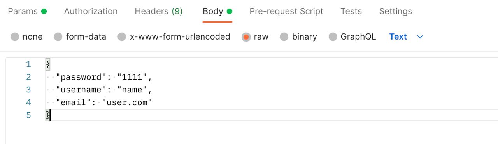
Task: Switch to the Authorization tab
Action: coord(91,11)
